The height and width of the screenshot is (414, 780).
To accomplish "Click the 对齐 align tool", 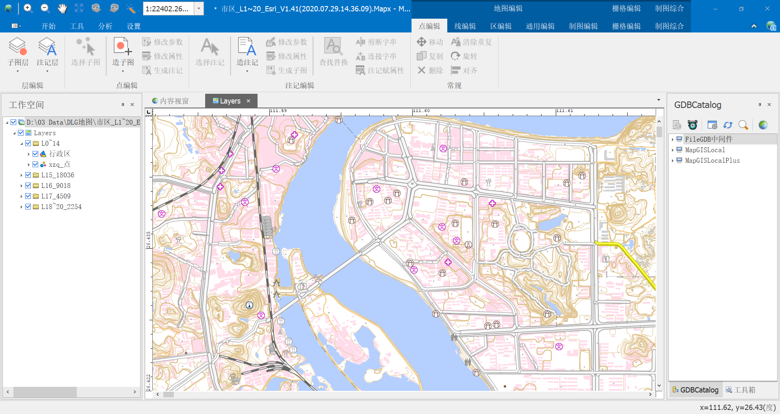I will [x=464, y=70].
